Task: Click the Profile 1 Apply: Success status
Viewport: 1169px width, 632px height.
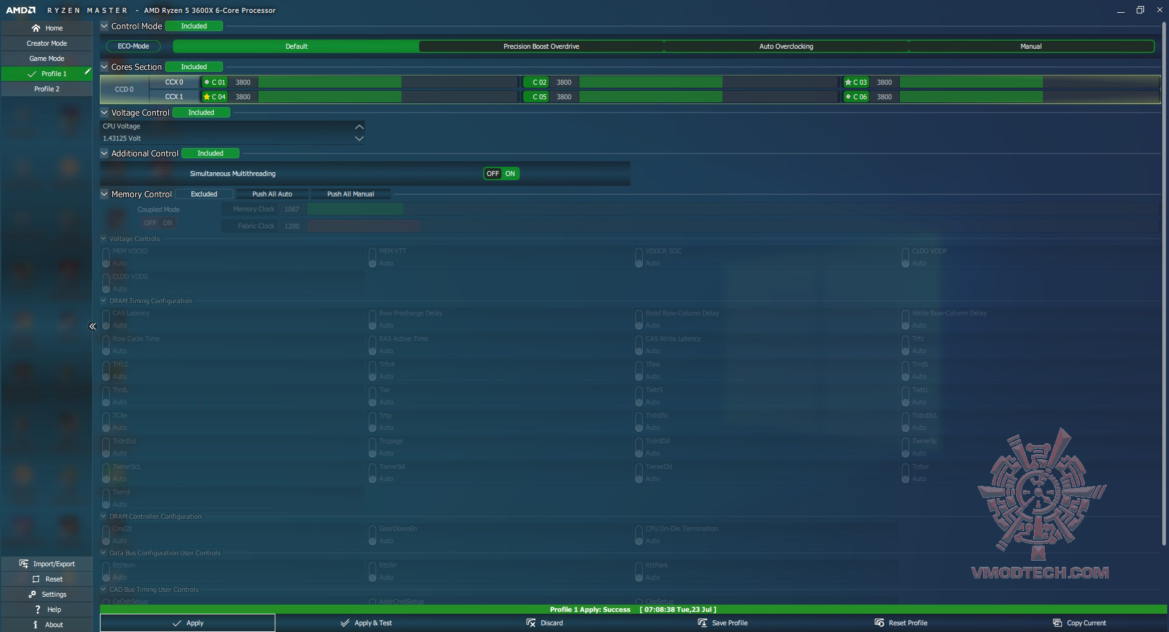Action: tap(590, 609)
